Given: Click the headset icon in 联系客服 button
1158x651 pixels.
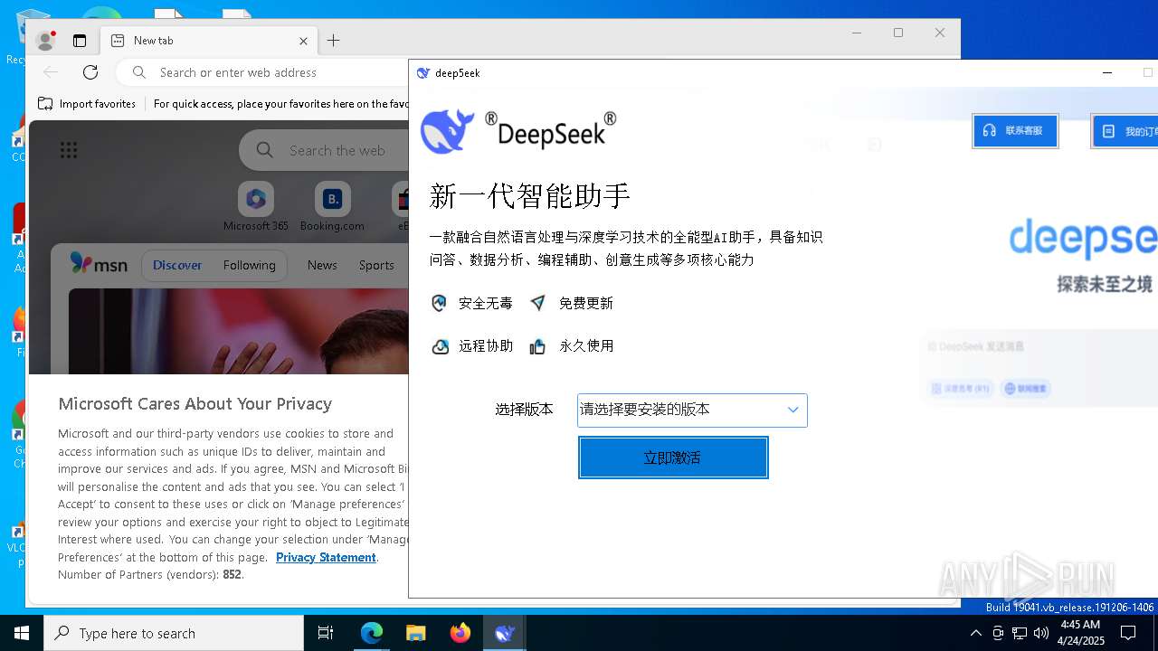Looking at the screenshot, I should pyautogui.click(x=990, y=131).
